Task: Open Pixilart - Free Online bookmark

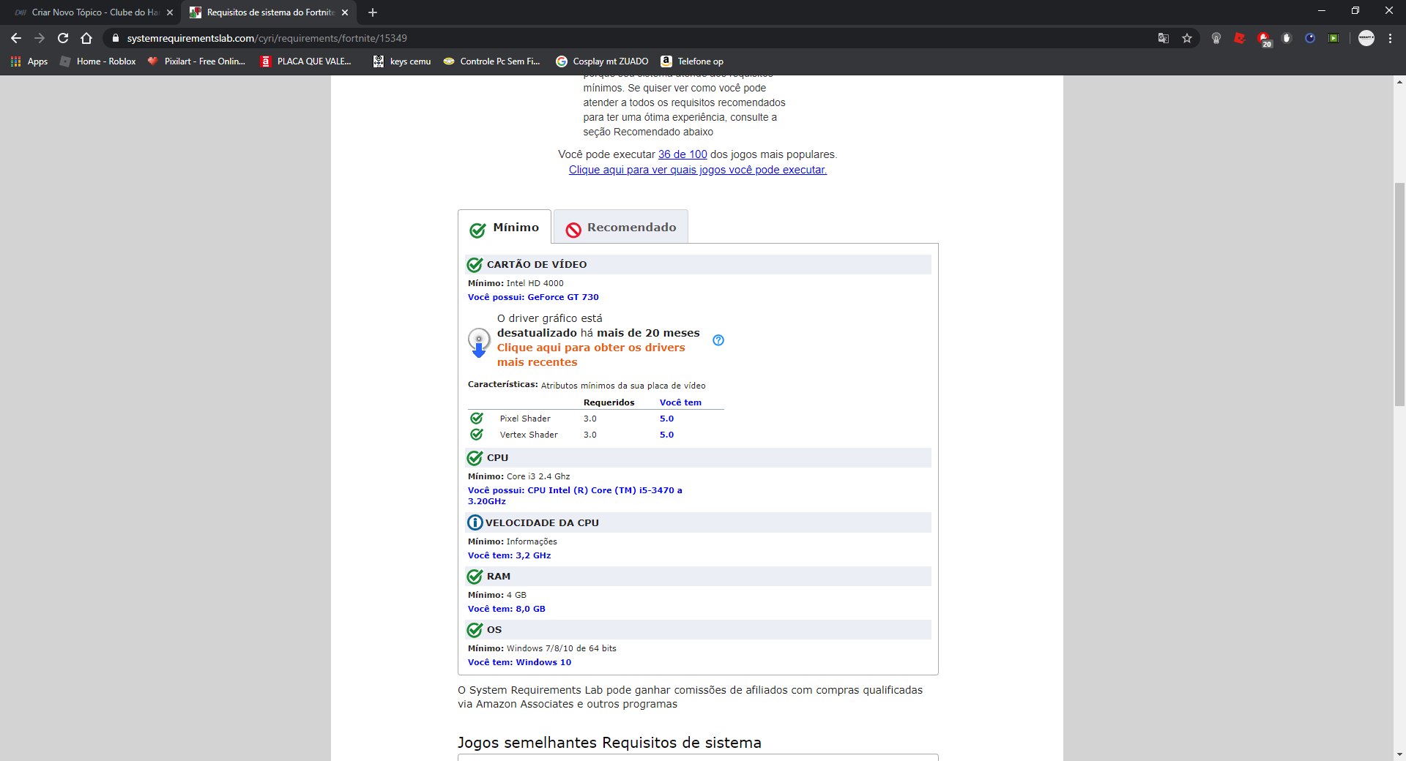Action: coord(196,61)
